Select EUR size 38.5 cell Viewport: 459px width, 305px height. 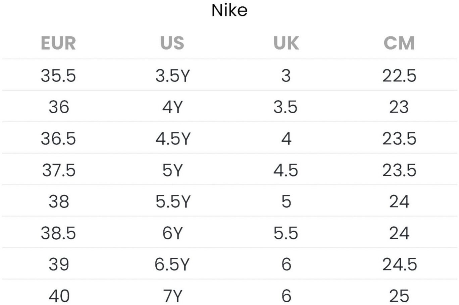[58, 233]
